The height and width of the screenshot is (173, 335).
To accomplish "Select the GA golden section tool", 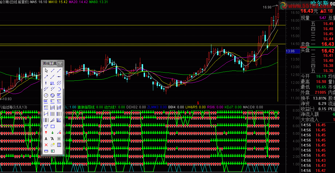I will click(46, 101).
